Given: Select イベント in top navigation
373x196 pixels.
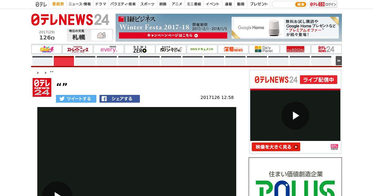Looking at the screenshot, I should [x=213, y=4].
